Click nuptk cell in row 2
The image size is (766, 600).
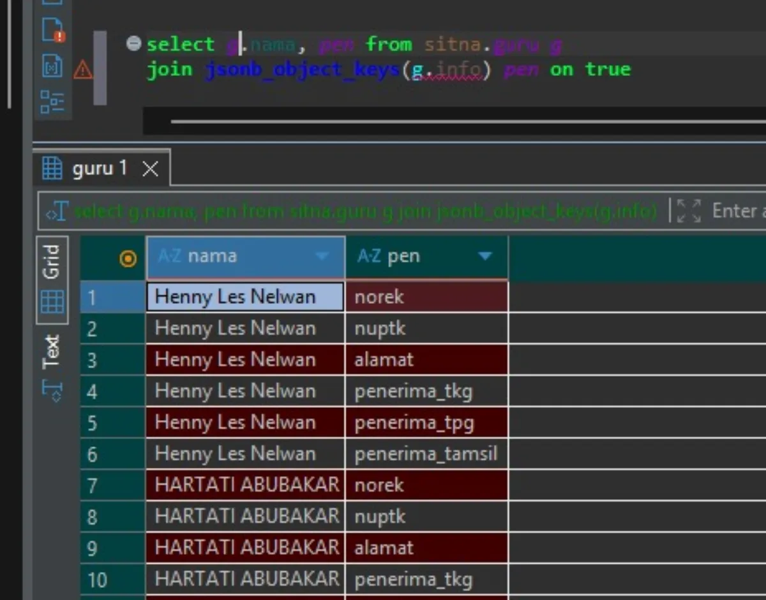point(427,328)
